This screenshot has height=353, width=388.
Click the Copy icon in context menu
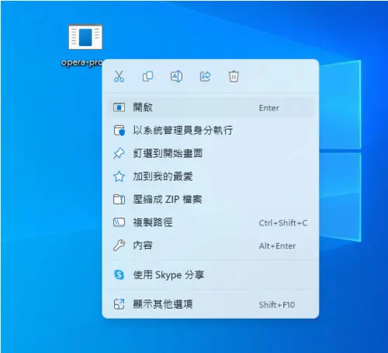[147, 76]
